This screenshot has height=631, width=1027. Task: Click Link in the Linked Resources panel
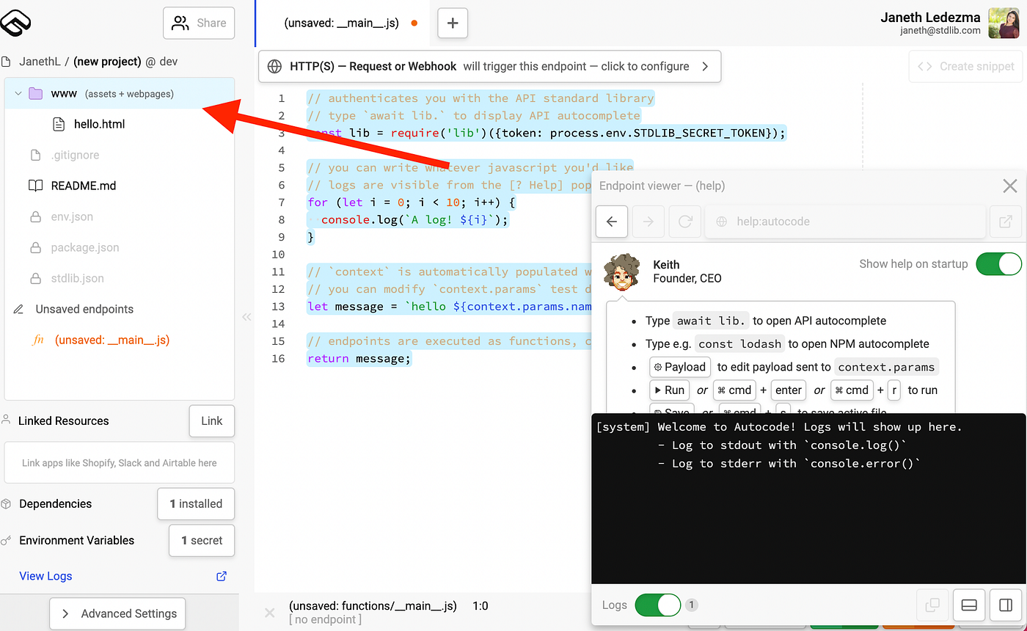pos(211,420)
